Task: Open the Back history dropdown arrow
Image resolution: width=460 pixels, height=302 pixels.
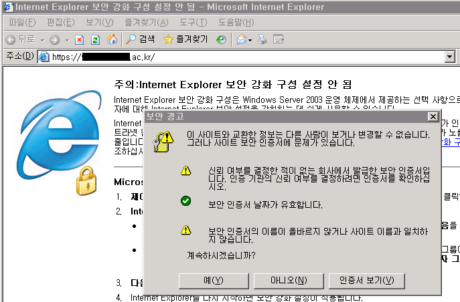Action: [43, 40]
